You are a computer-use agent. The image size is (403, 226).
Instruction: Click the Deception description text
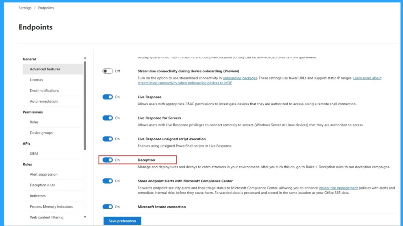pyautogui.click(x=263, y=167)
